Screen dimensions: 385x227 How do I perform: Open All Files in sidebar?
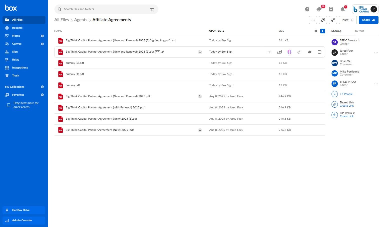[24, 20]
